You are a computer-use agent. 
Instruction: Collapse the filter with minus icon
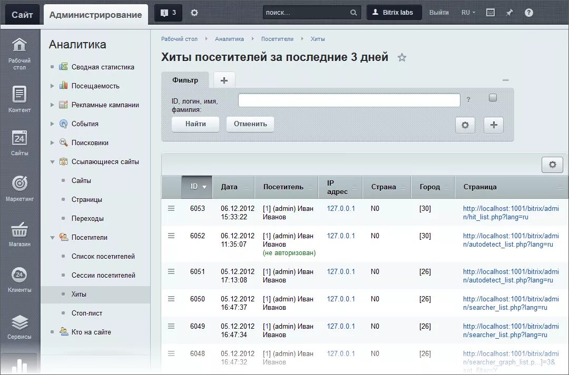click(x=505, y=80)
